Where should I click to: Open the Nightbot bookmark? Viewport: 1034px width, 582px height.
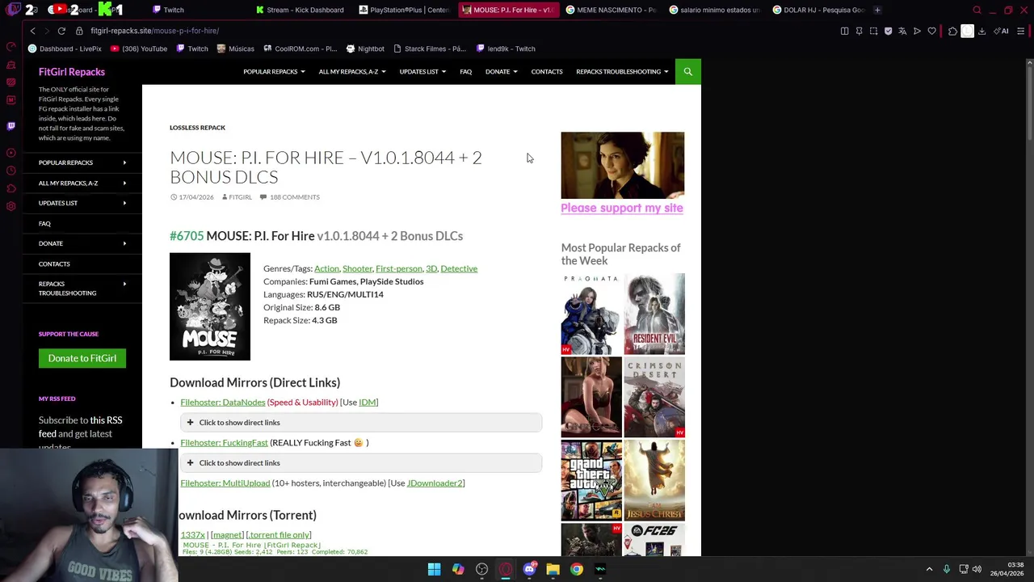[365, 48]
